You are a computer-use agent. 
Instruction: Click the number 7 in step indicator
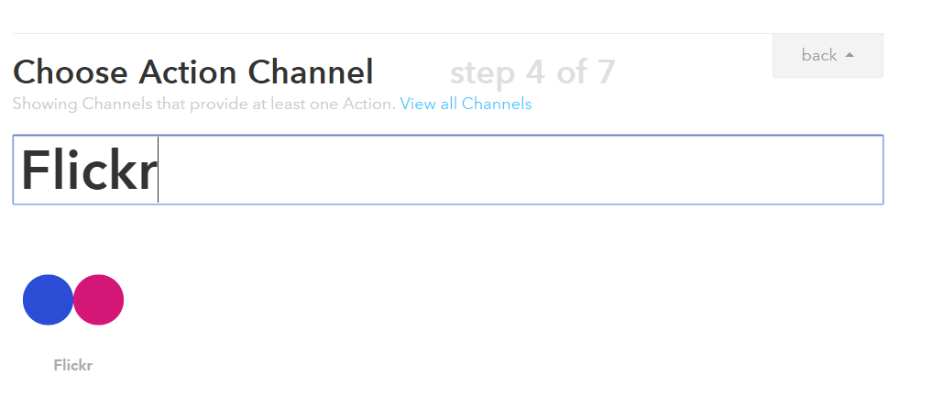[604, 72]
